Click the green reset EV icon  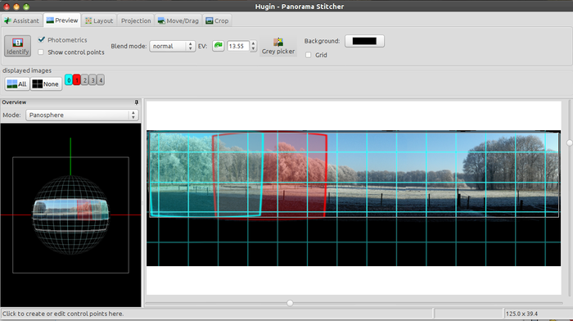click(x=219, y=46)
